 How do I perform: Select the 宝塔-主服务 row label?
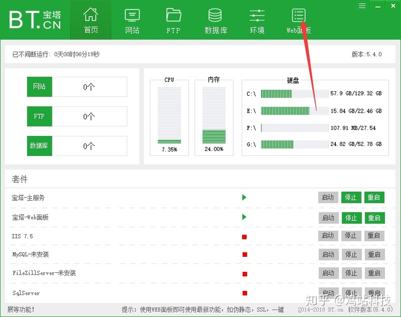[x=28, y=198]
